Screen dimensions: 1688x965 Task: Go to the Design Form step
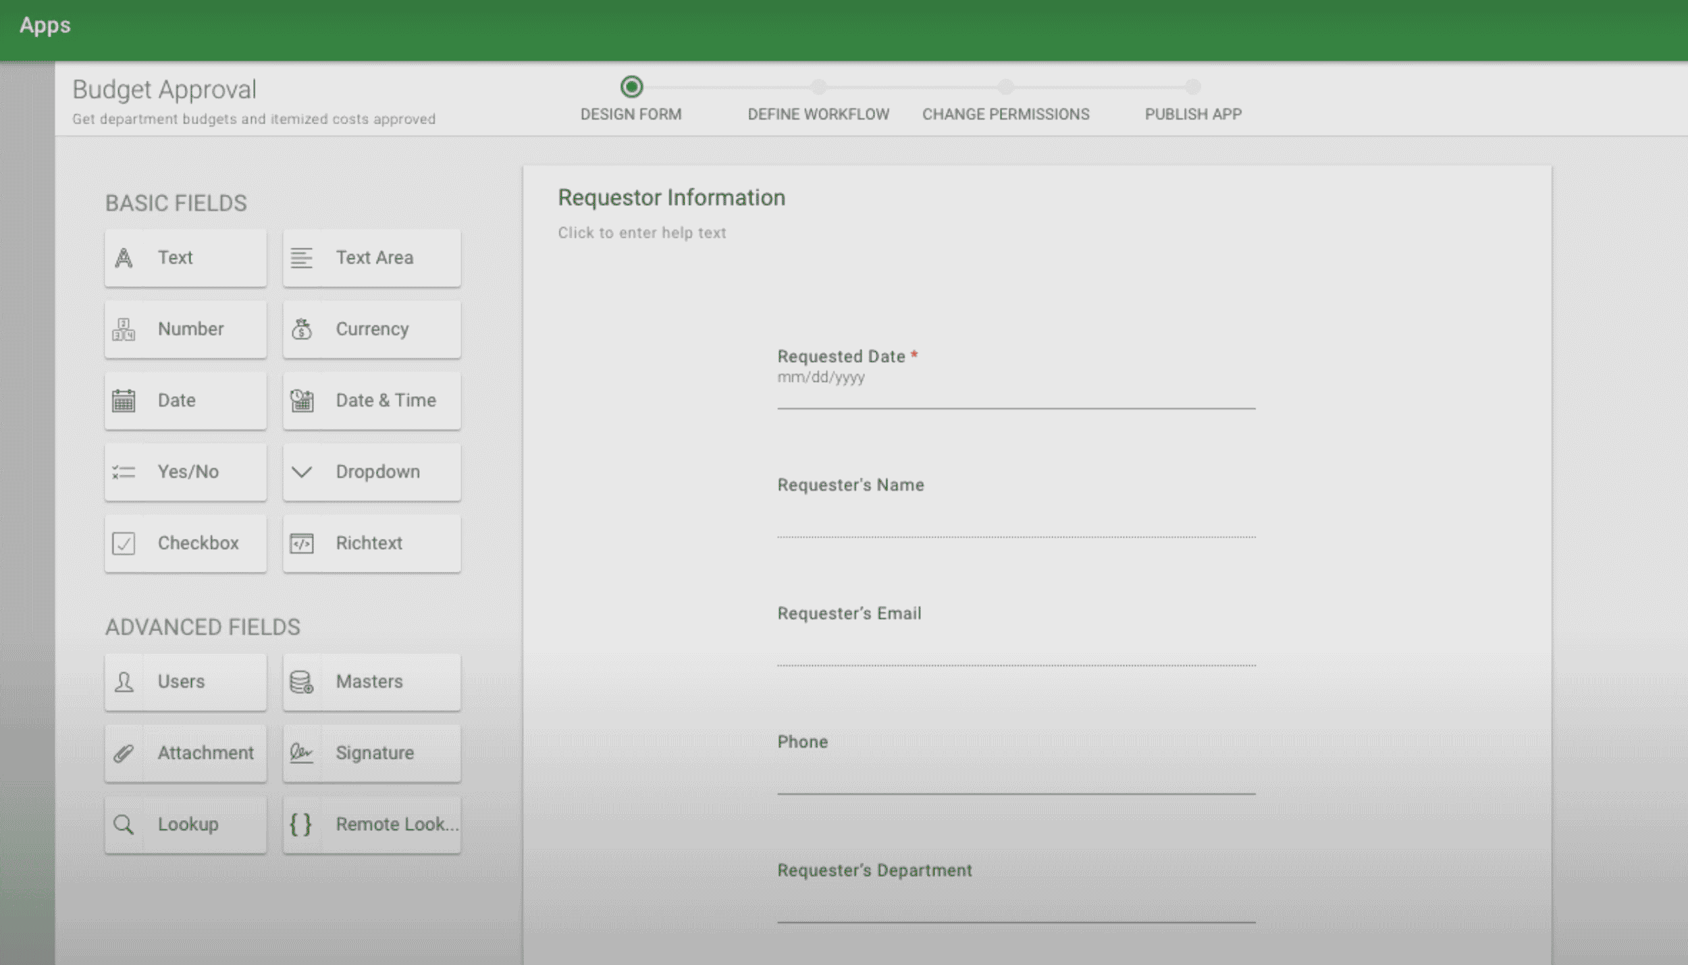pyautogui.click(x=631, y=114)
